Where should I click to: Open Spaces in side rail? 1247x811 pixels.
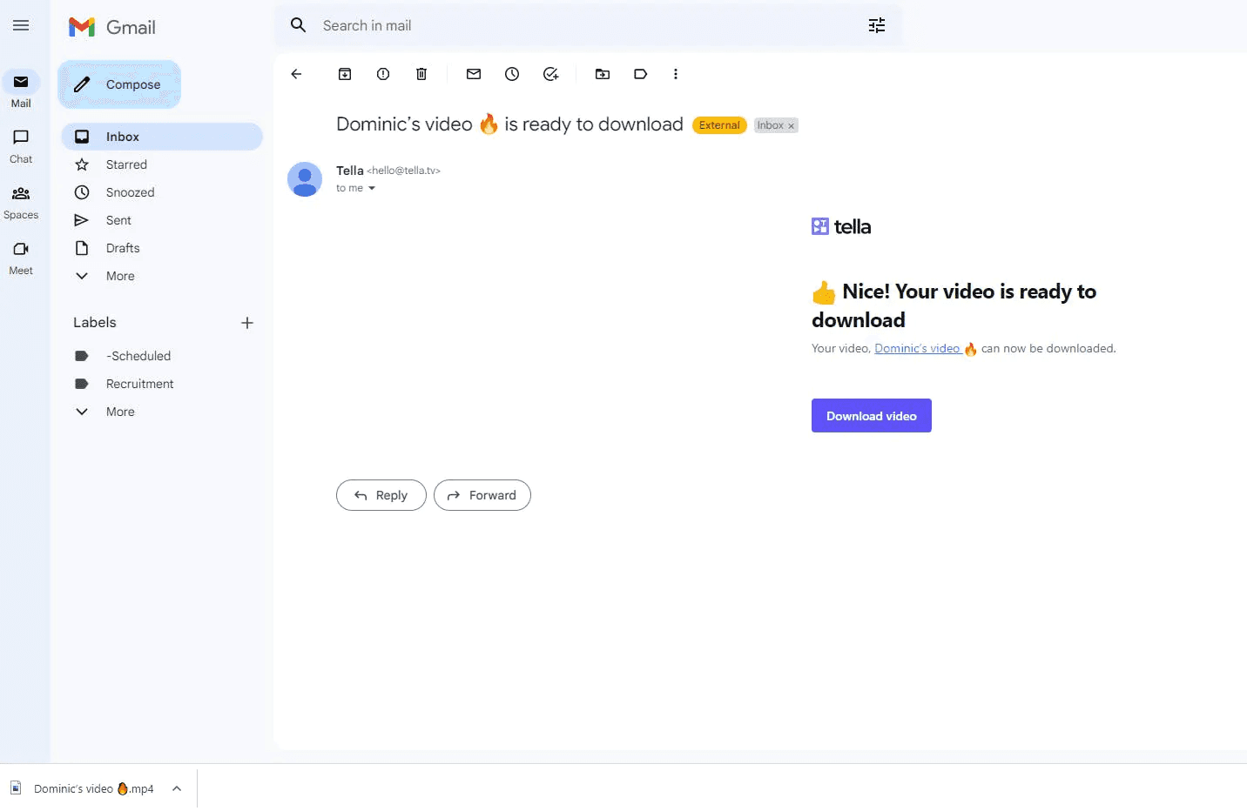pyautogui.click(x=21, y=201)
